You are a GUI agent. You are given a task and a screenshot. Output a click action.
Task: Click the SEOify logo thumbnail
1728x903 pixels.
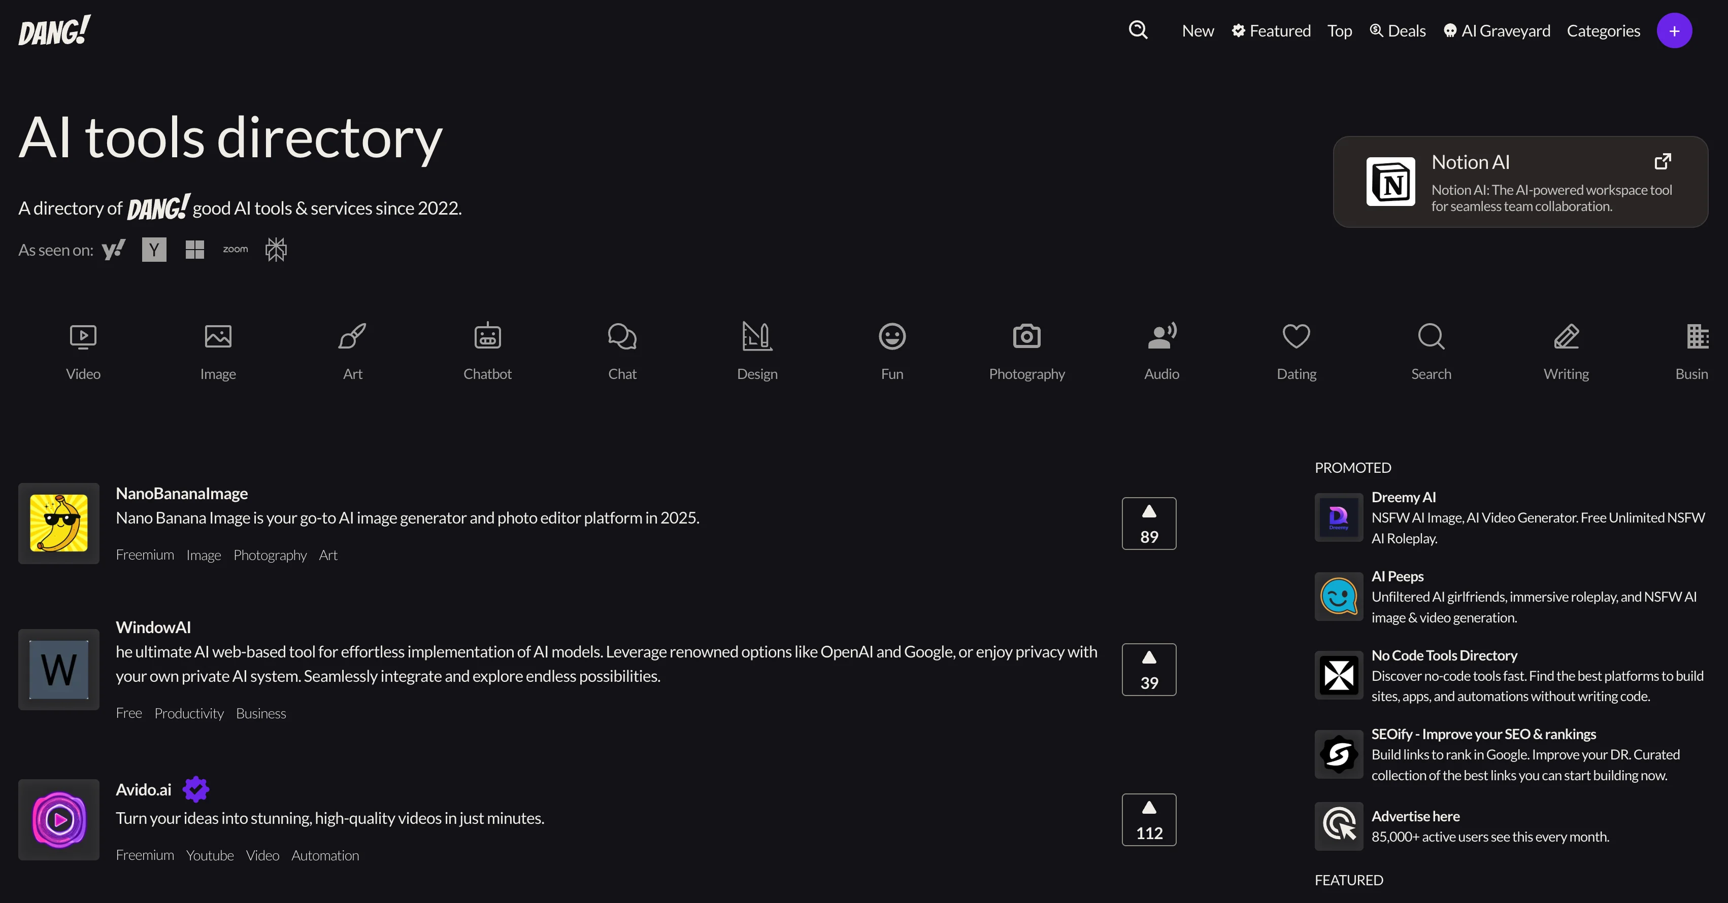pyautogui.click(x=1338, y=754)
